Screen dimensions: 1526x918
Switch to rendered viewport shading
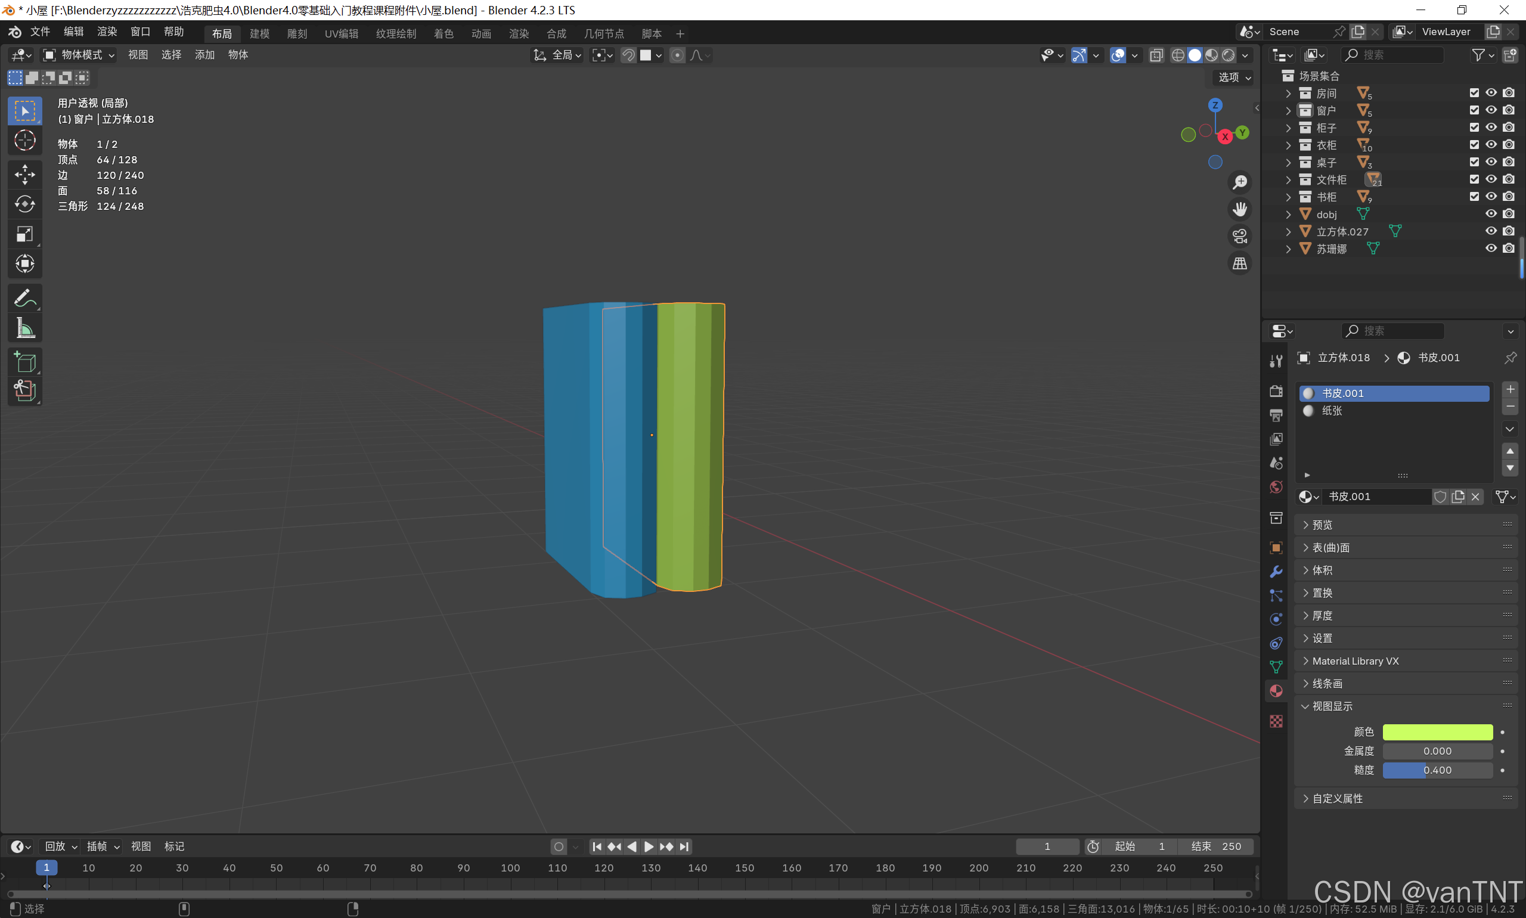[x=1229, y=55]
